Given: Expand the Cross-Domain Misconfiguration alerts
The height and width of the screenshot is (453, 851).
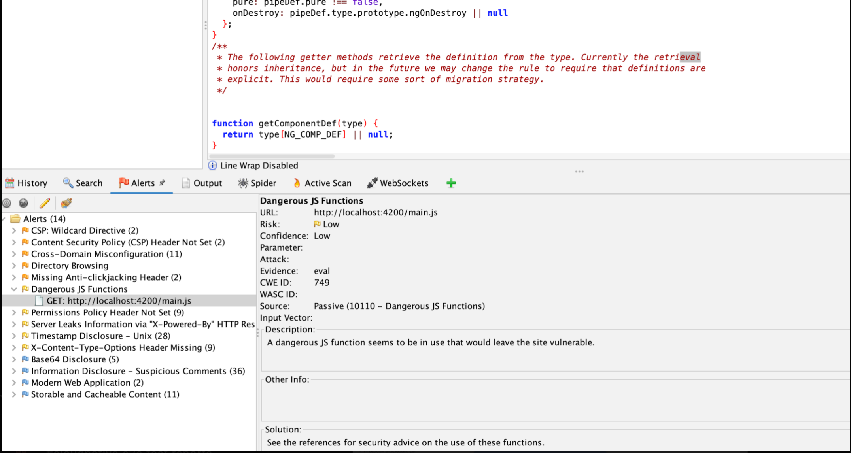Looking at the screenshot, I should (x=14, y=254).
